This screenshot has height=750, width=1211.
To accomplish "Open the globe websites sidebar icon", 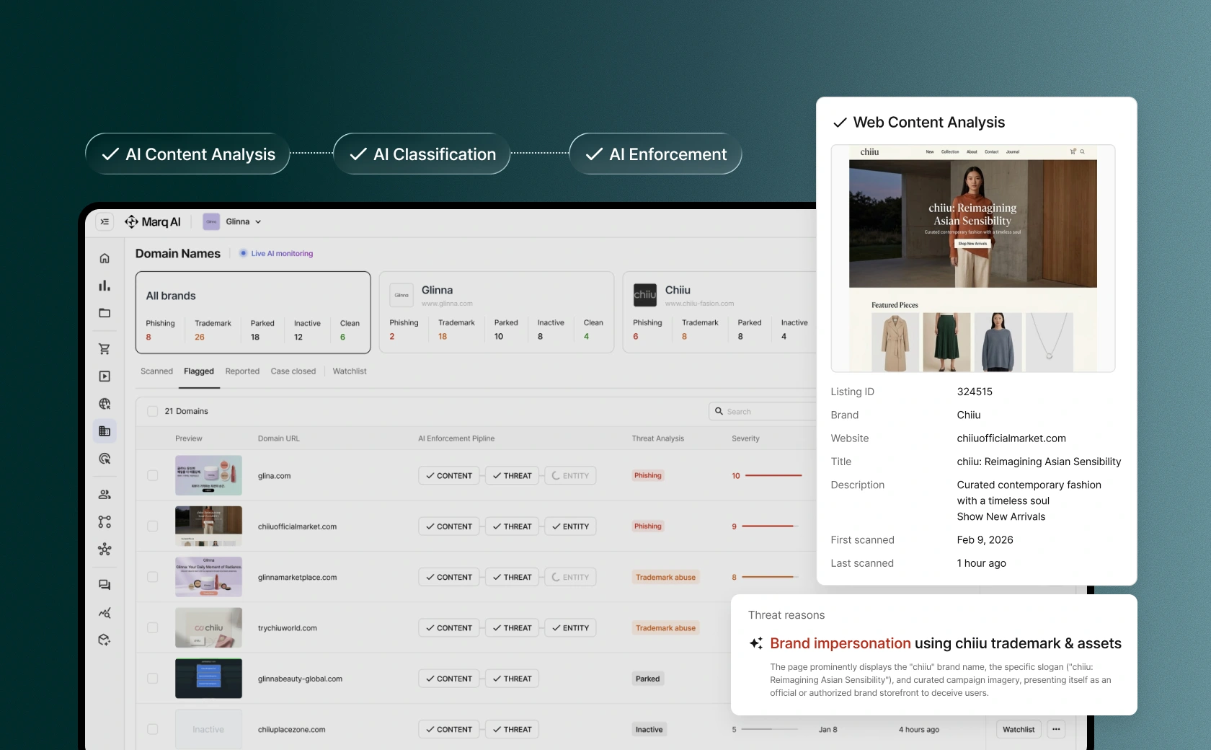I will (x=105, y=404).
